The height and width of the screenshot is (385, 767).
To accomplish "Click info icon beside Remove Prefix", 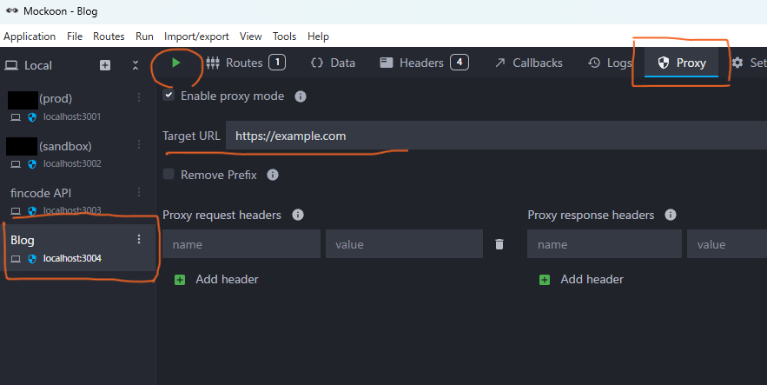I will [273, 176].
